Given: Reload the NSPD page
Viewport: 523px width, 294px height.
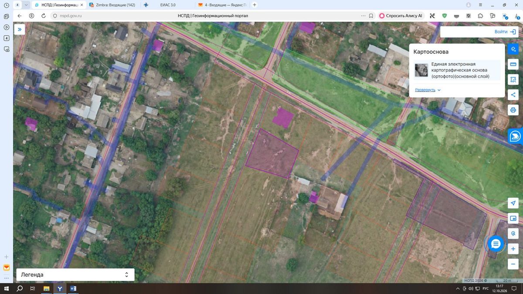Looking at the screenshot, I should 44,16.
